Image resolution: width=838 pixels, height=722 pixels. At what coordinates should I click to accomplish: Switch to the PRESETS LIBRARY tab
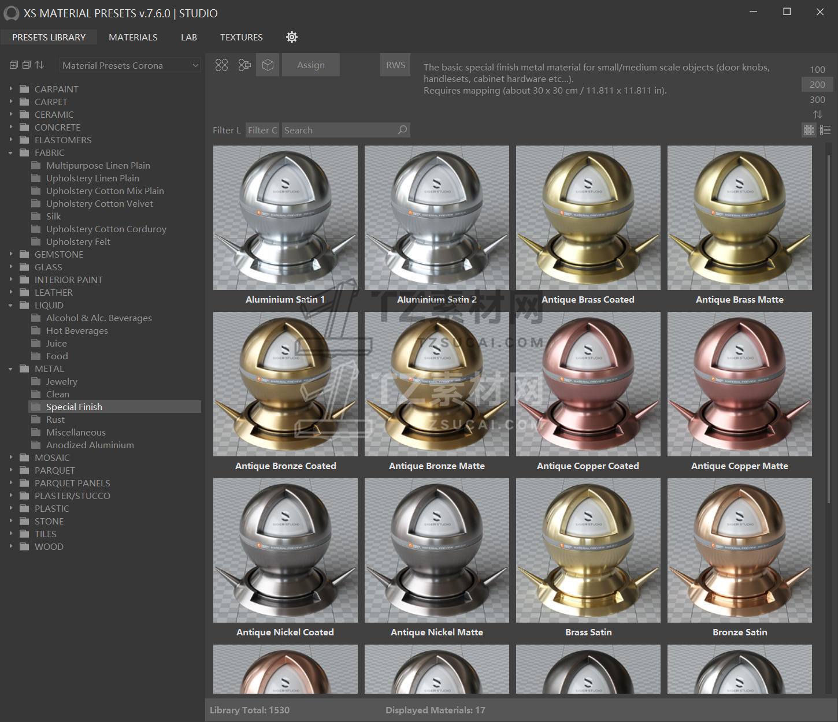pyautogui.click(x=49, y=37)
